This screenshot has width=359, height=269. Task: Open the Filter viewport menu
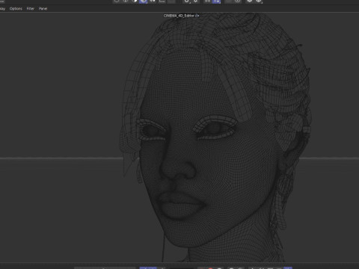(x=31, y=9)
